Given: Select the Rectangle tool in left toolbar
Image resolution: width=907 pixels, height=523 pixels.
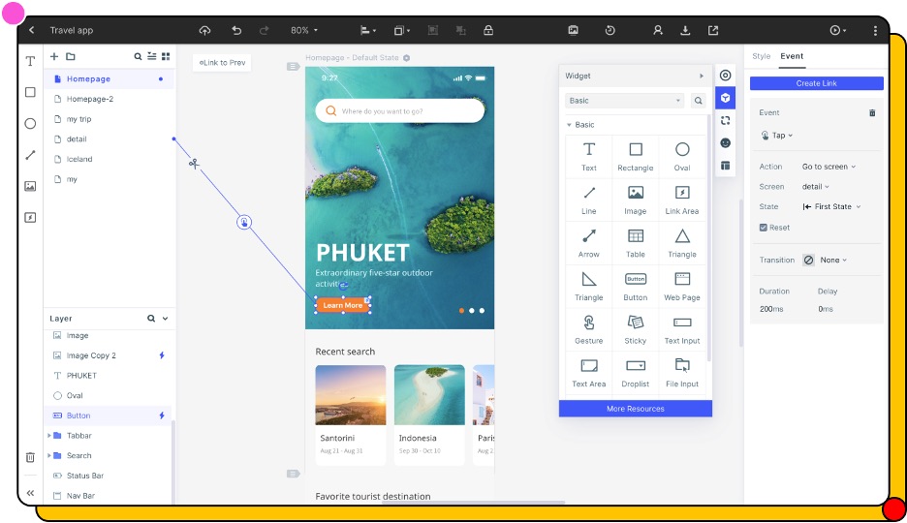Looking at the screenshot, I should pos(30,92).
